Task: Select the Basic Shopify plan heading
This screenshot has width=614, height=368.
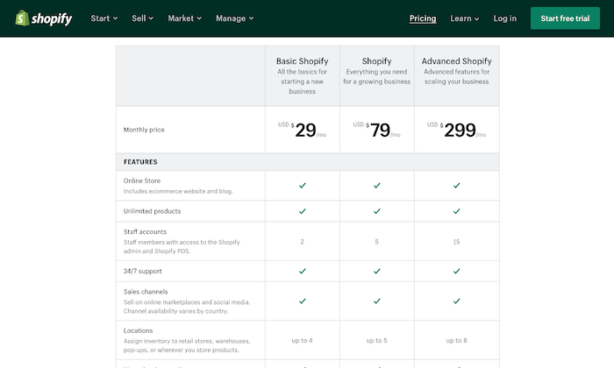Action: coord(302,61)
